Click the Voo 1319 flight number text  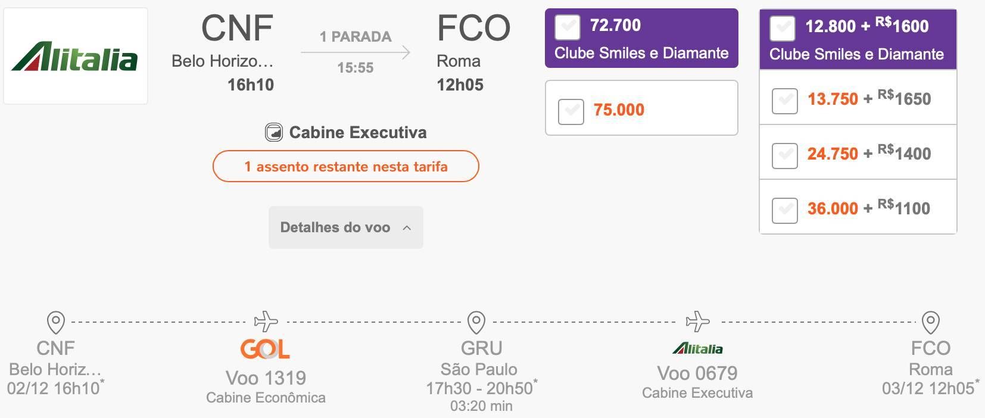266,378
